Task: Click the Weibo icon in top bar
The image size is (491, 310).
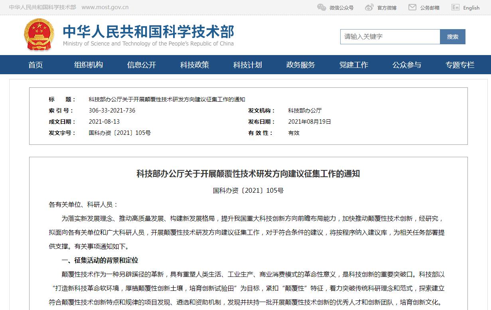Action: point(369,7)
